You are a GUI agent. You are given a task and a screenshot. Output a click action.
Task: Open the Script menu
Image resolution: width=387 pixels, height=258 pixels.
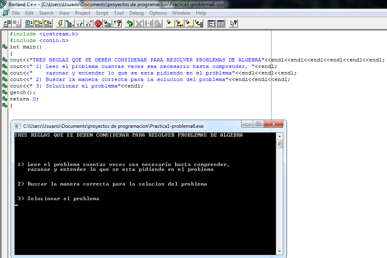coord(102,13)
